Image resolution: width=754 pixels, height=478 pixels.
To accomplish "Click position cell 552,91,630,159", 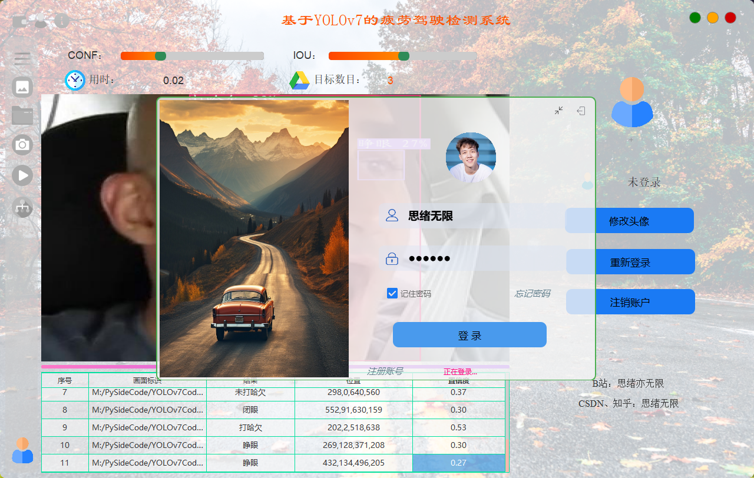I will (x=353, y=410).
